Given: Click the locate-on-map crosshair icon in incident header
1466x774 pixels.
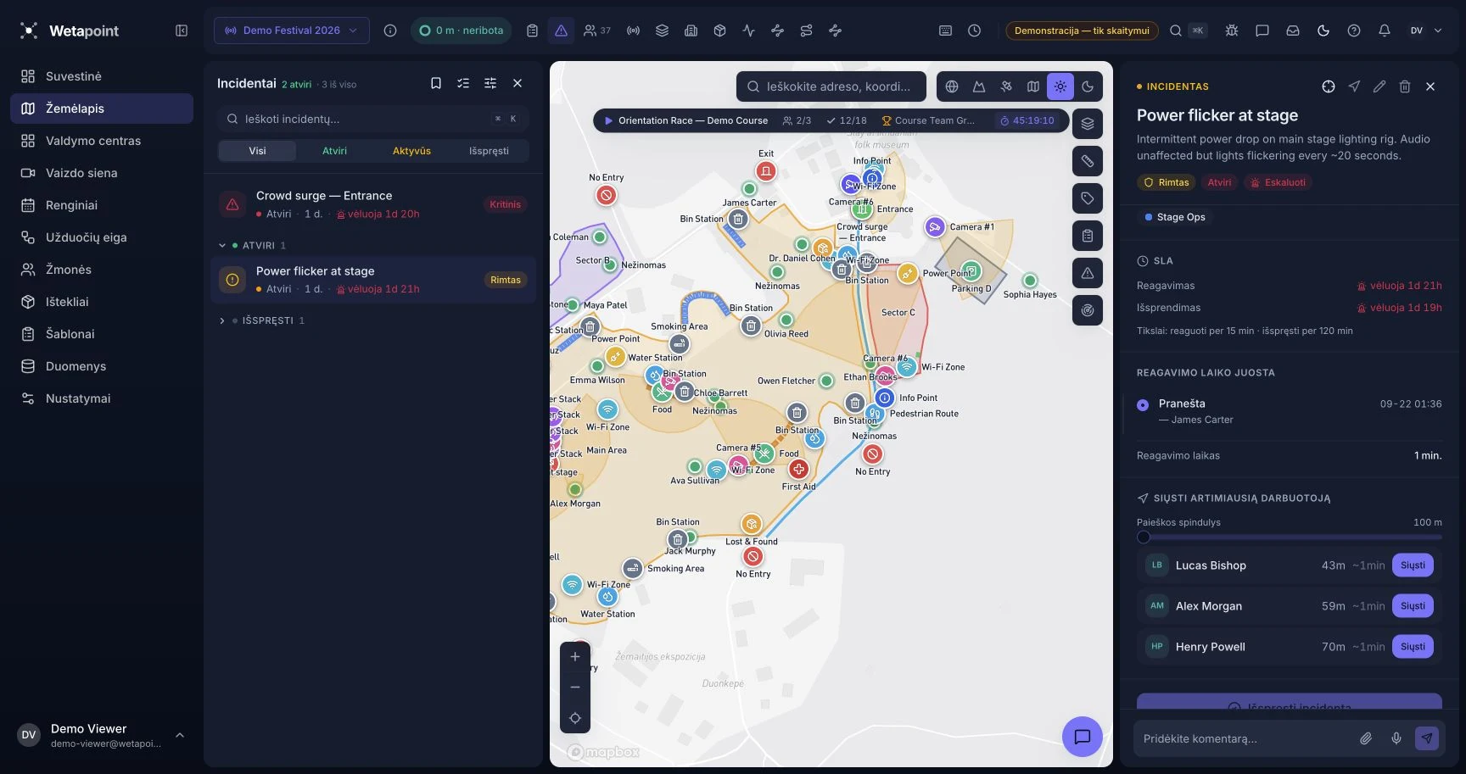Looking at the screenshot, I should (x=1329, y=86).
